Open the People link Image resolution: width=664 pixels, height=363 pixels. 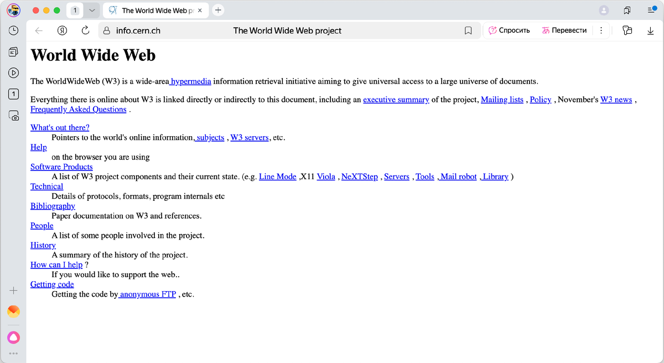click(42, 225)
